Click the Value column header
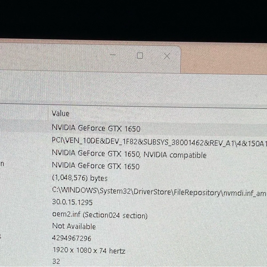 (x=61, y=113)
